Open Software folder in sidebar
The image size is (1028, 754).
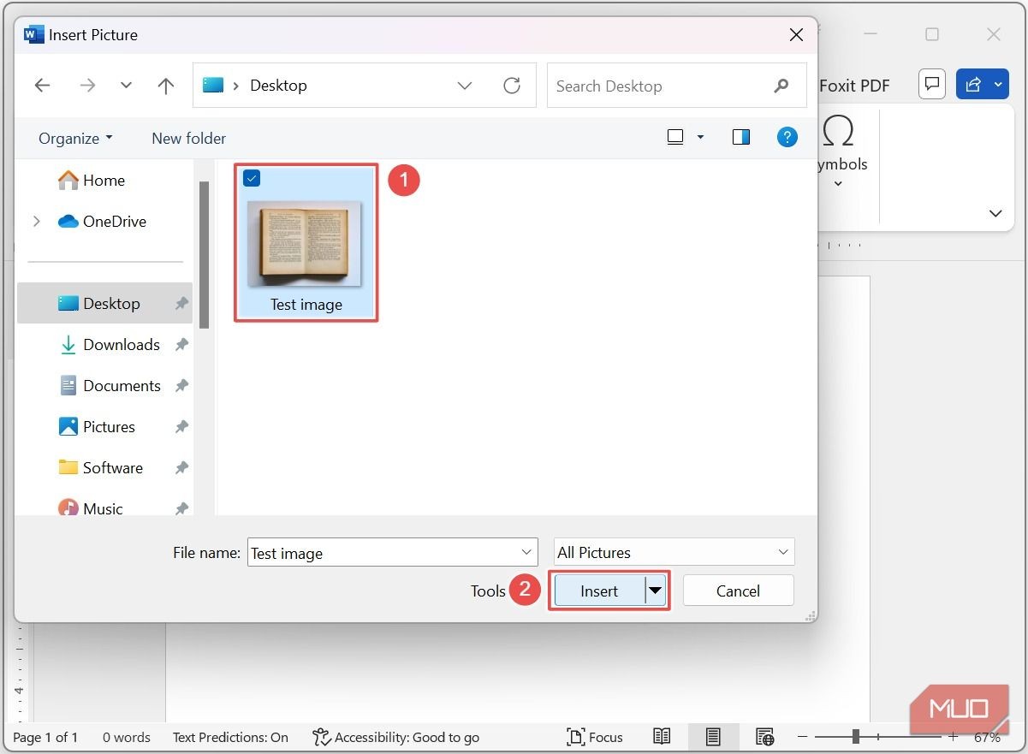point(101,467)
